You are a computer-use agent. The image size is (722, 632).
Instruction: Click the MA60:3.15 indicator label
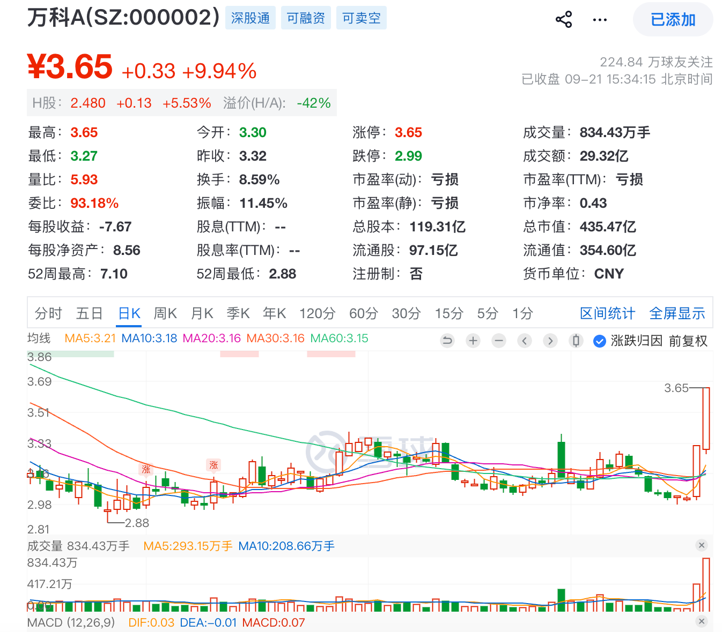coord(340,338)
